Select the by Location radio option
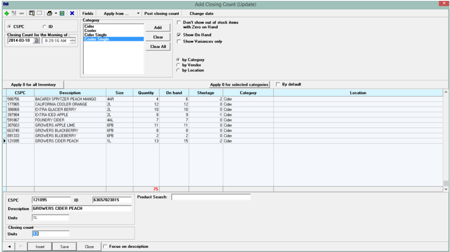This screenshot has width=450, height=252. pyautogui.click(x=178, y=70)
